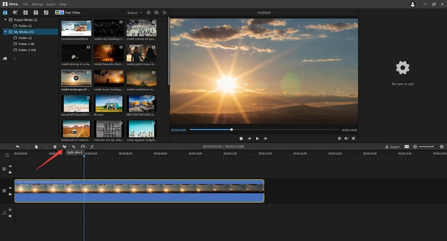Screen dimensions: 447x241
Task: Click the playhead marker on timeline ruler
Action: tap(84, 156)
